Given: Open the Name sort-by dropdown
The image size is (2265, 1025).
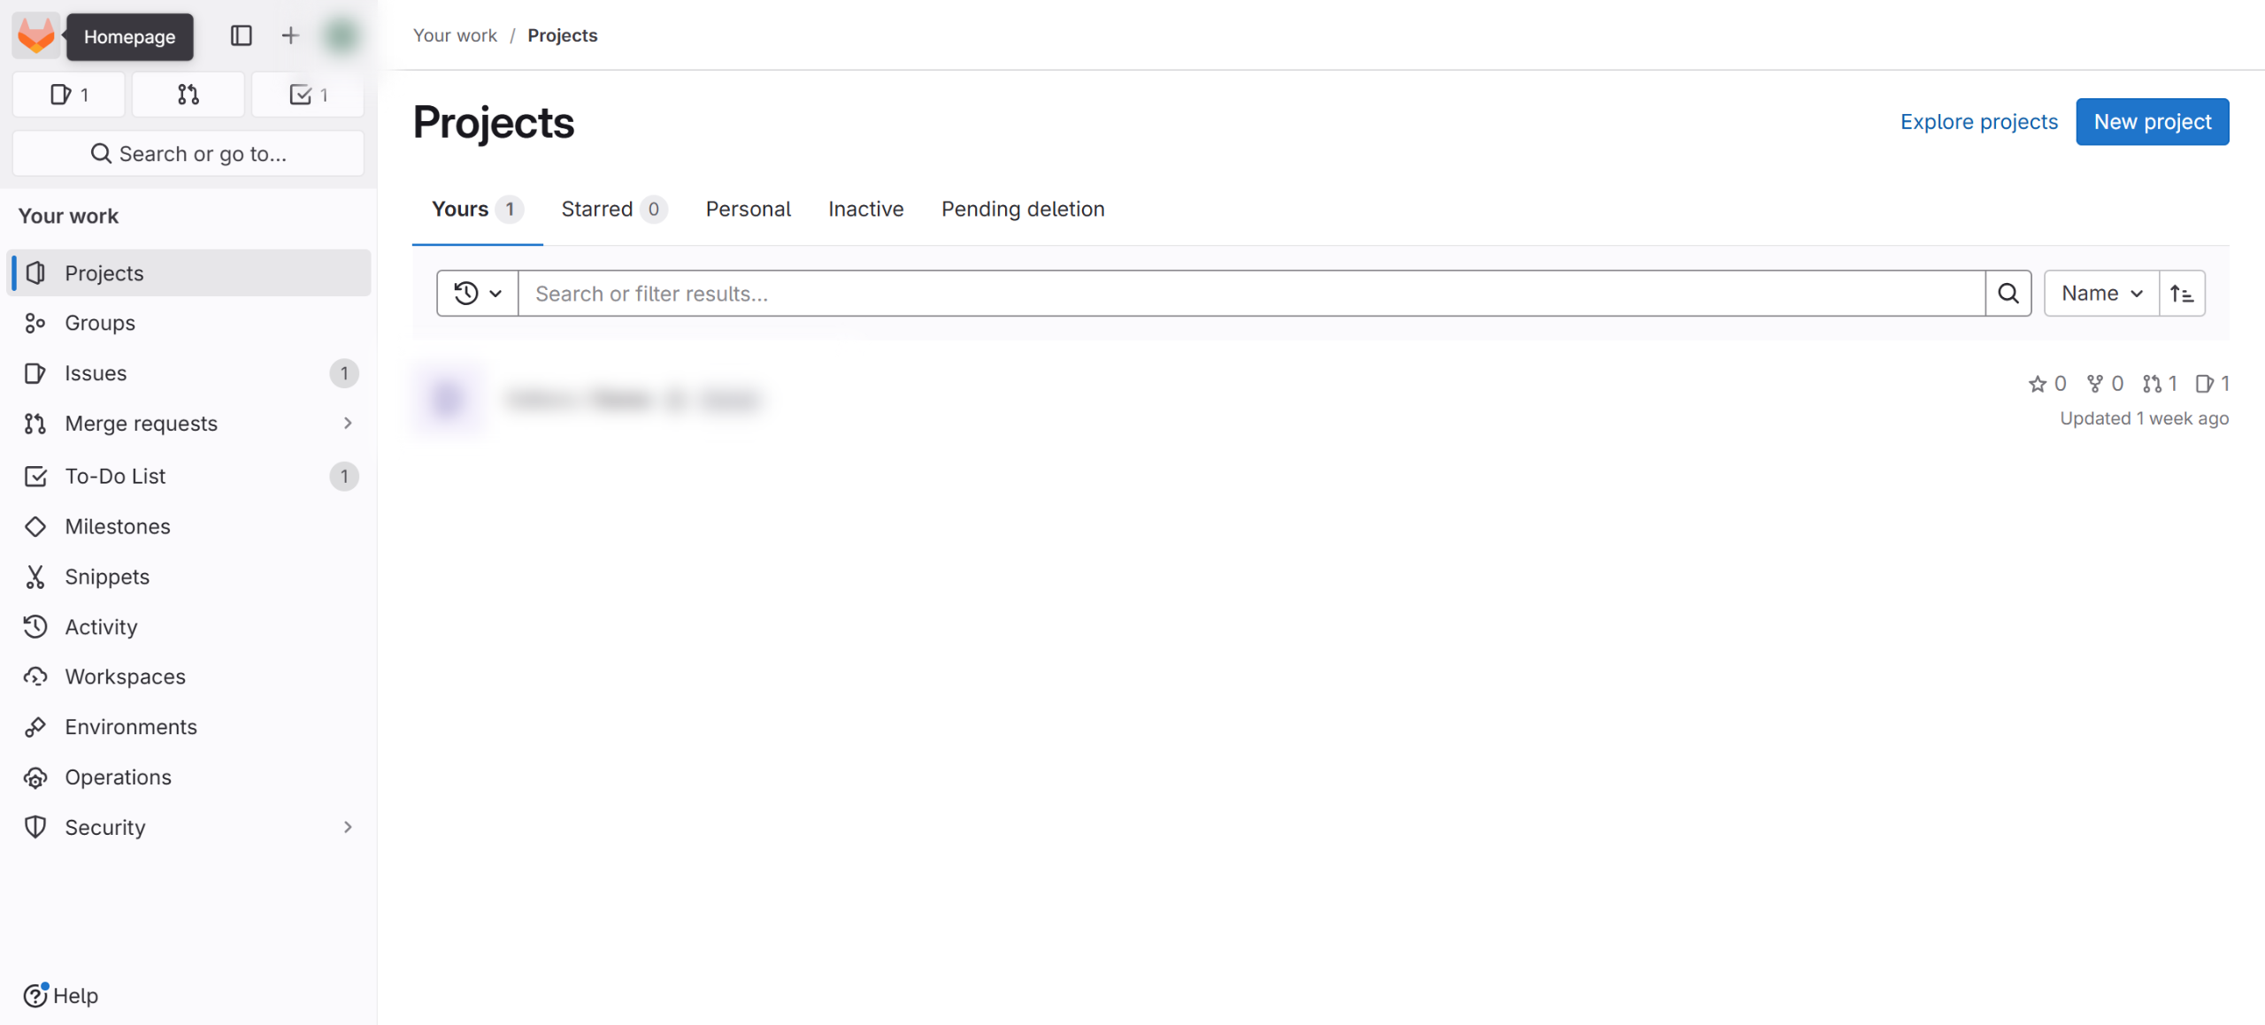Looking at the screenshot, I should point(2101,294).
